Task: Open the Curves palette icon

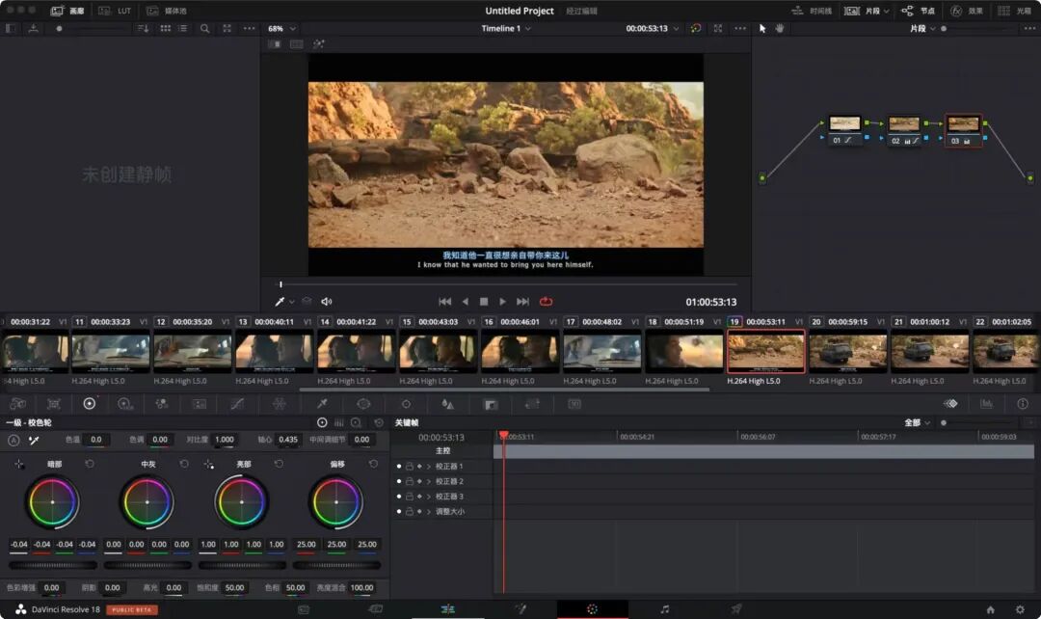Action: 237,404
